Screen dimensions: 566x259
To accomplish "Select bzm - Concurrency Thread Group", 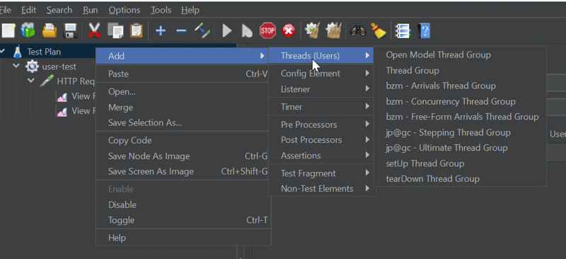I will (460, 101).
